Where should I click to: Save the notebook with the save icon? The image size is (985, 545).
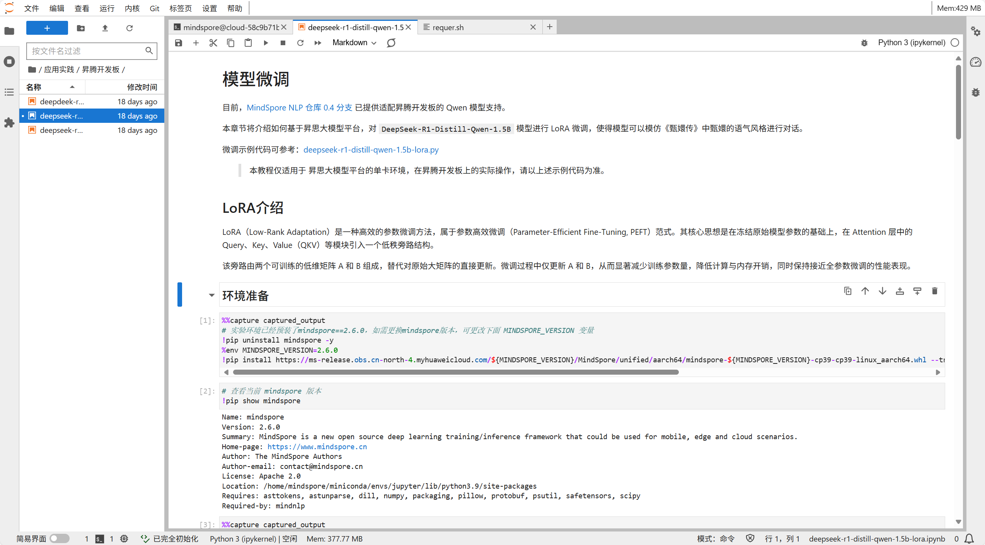[x=178, y=43]
